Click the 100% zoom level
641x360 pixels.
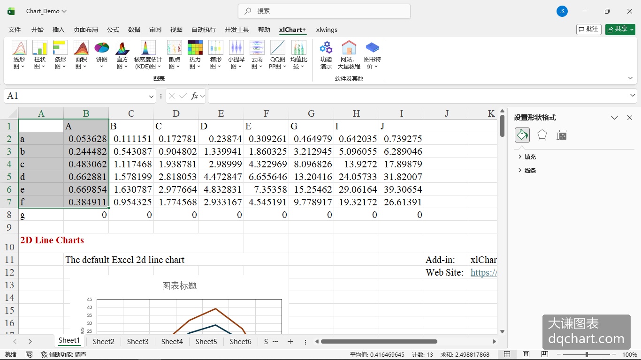629,354
